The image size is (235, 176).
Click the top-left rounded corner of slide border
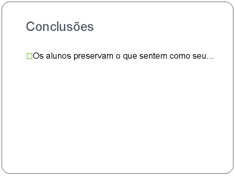tap(4, 4)
